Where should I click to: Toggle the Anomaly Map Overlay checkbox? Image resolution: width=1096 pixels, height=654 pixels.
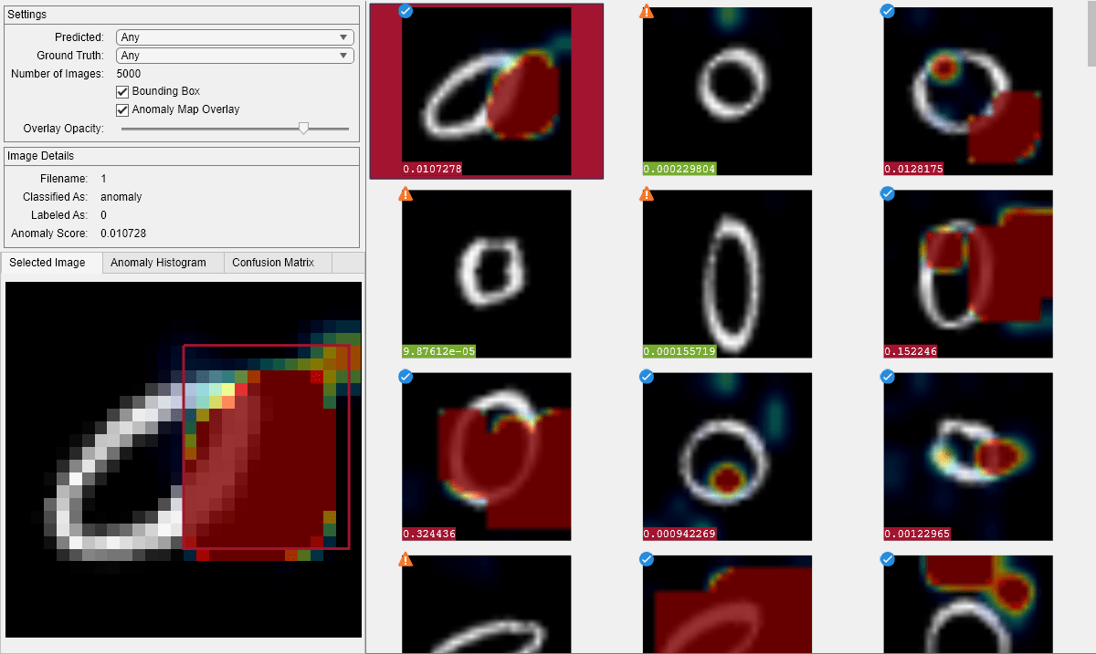122,109
